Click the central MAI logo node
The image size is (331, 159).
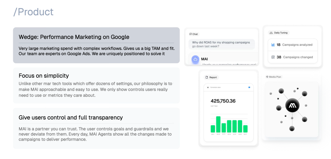click(292, 106)
